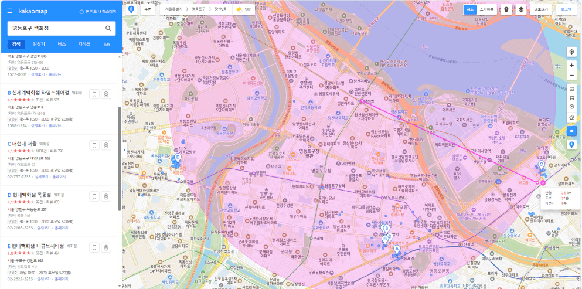Select the radius measure tool

coord(571,107)
